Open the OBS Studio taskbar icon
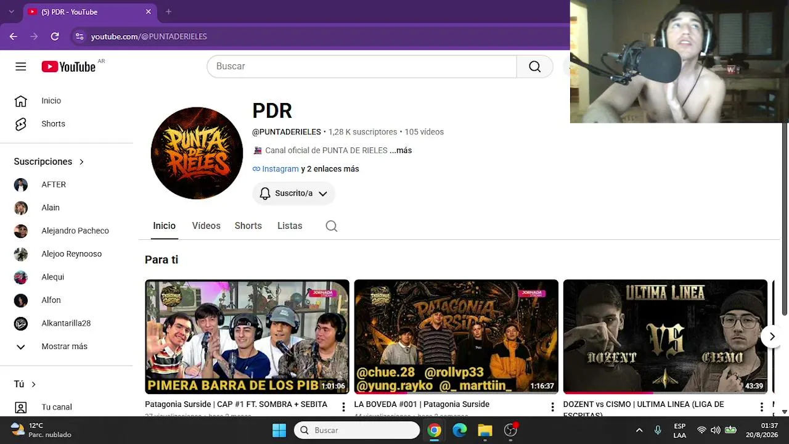789x444 pixels. [510, 430]
